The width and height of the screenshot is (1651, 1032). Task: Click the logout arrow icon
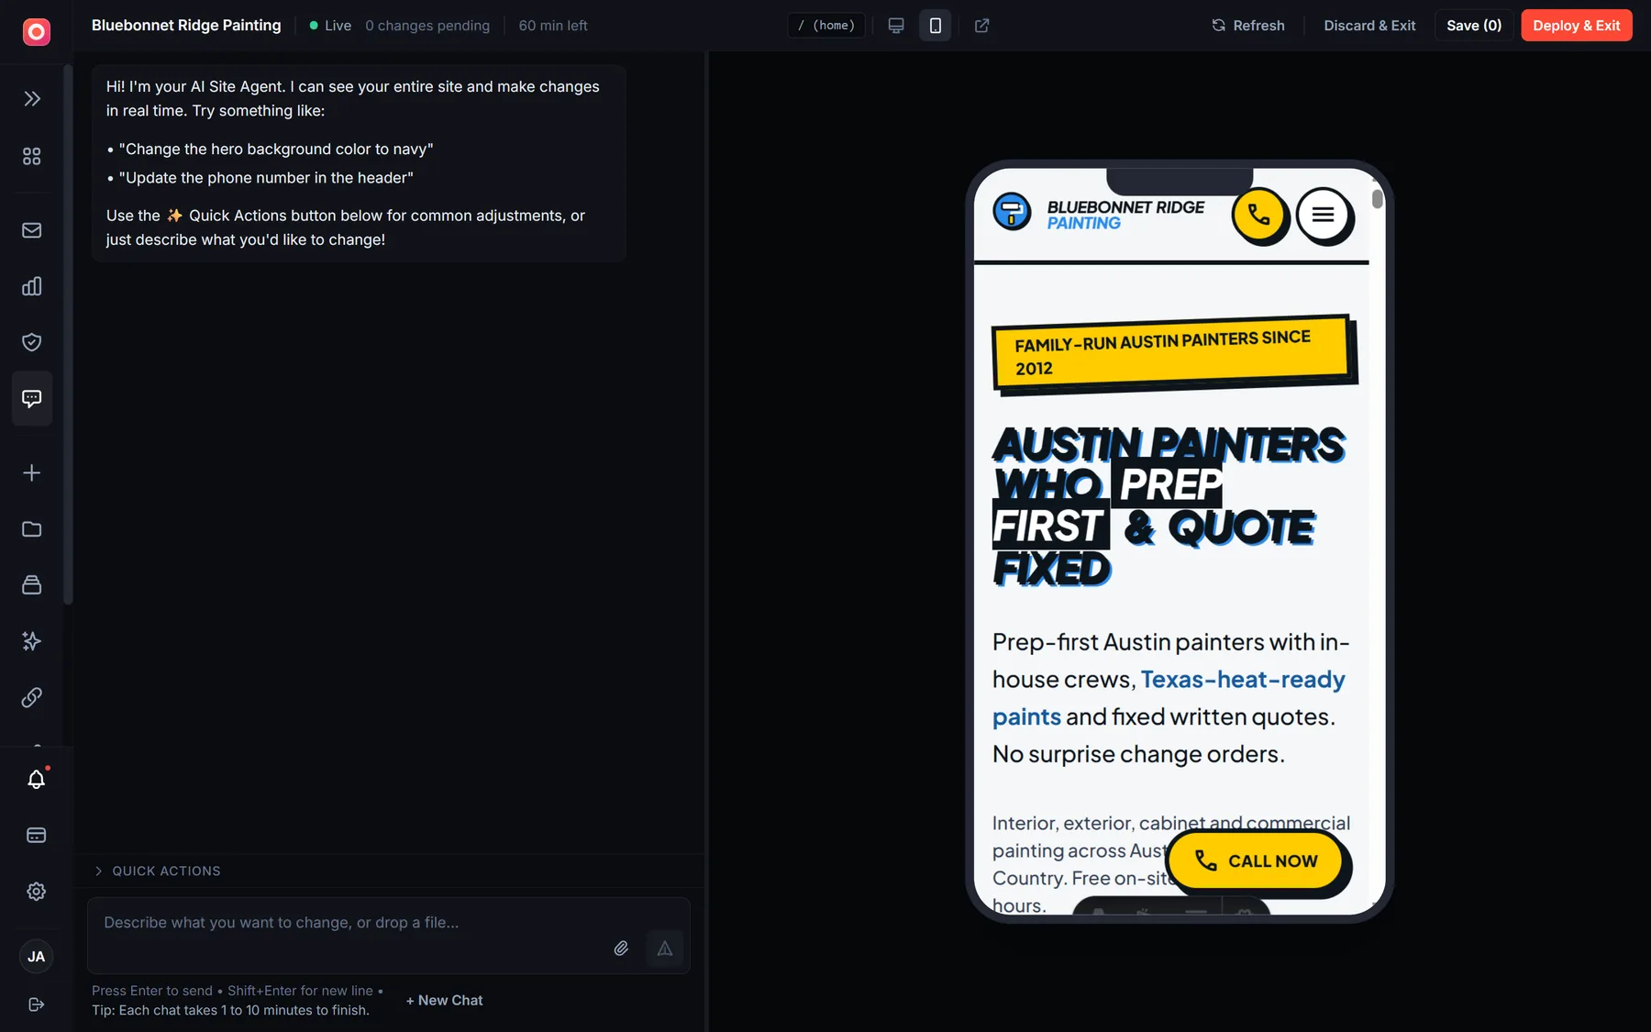37,1004
